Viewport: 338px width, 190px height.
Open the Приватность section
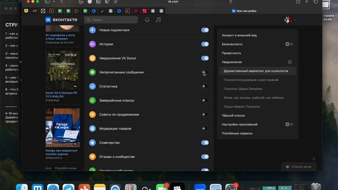[x=231, y=53]
